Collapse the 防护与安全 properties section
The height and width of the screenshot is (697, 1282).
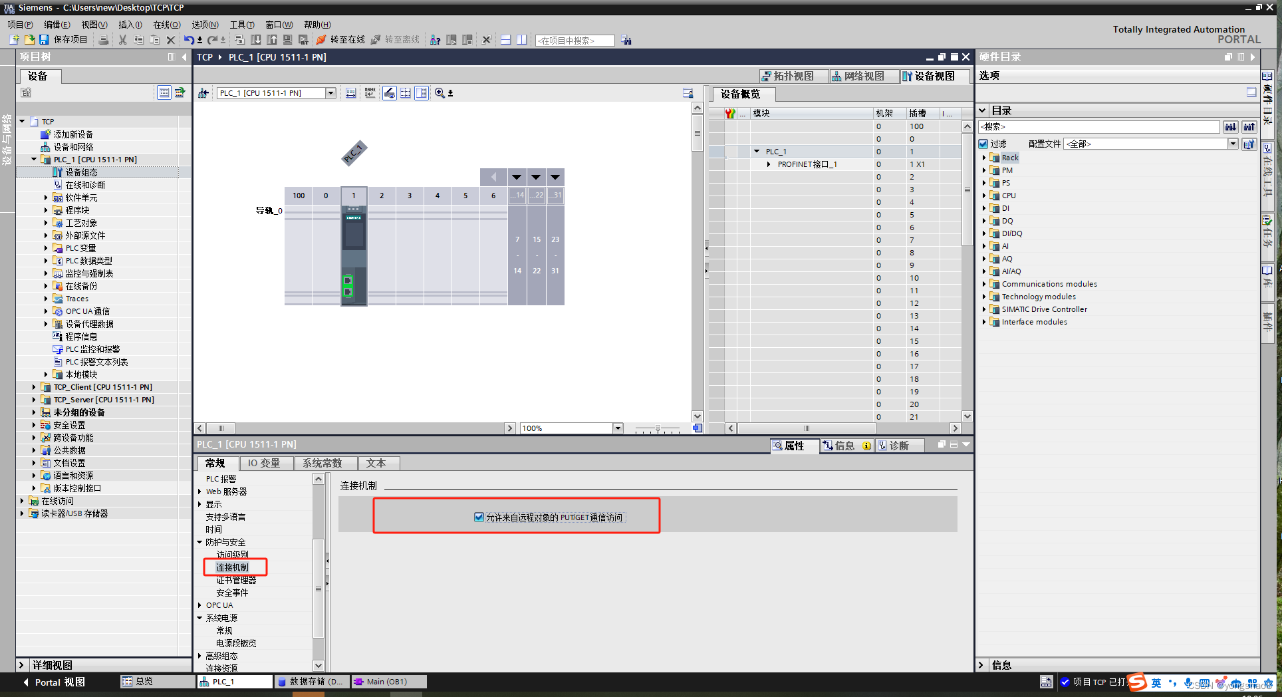tap(199, 542)
